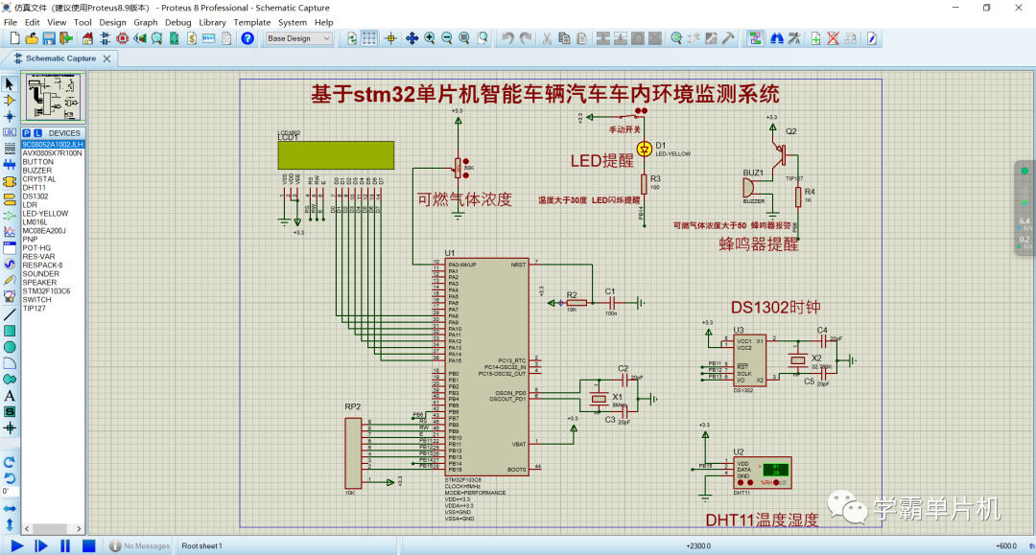The width and height of the screenshot is (1036, 555).
Task: Click No Messages status indicator
Action: (140, 545)
